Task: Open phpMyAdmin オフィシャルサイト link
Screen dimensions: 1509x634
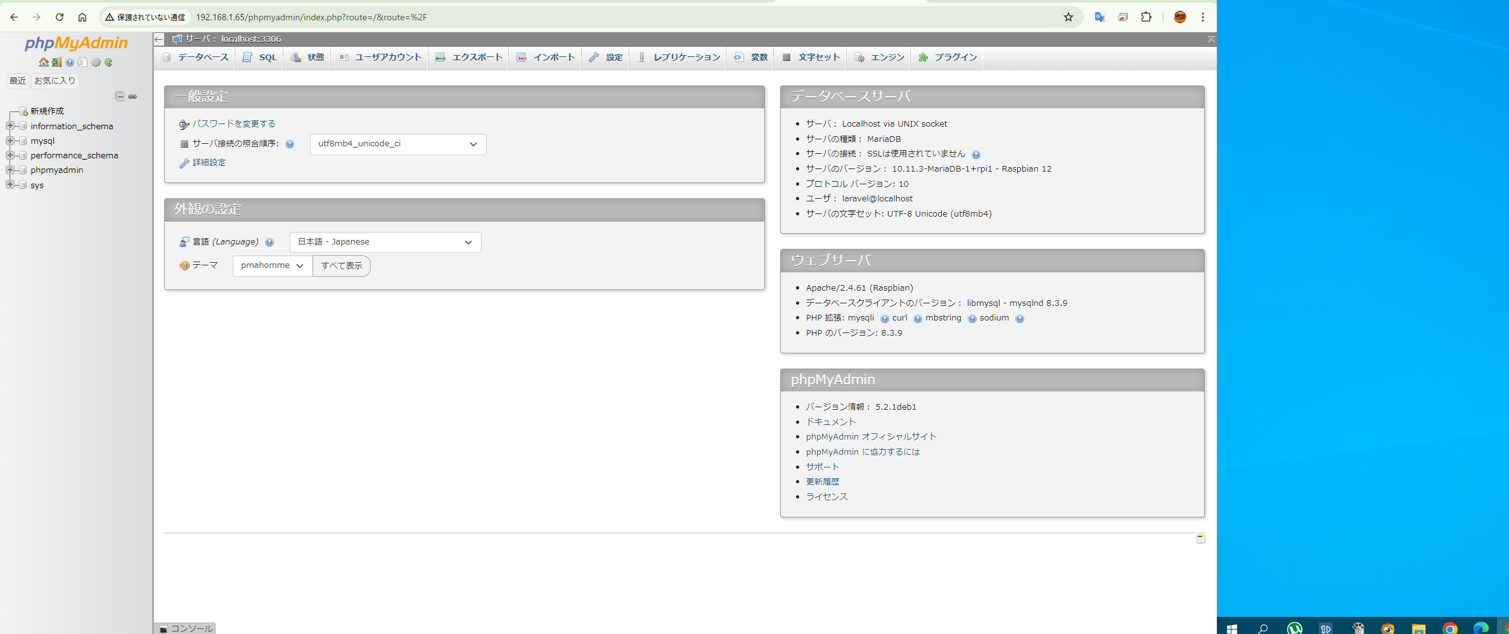Action: pos(871,437)
